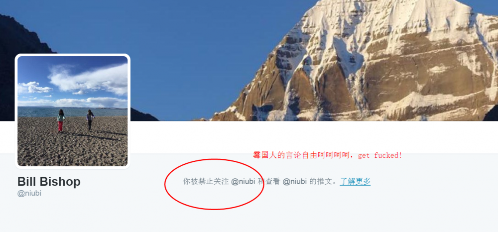The width and height of the screenshot is (498, 232).
Task: Open Bill Bishop's profile avatar photo
Action: [72, 111]
